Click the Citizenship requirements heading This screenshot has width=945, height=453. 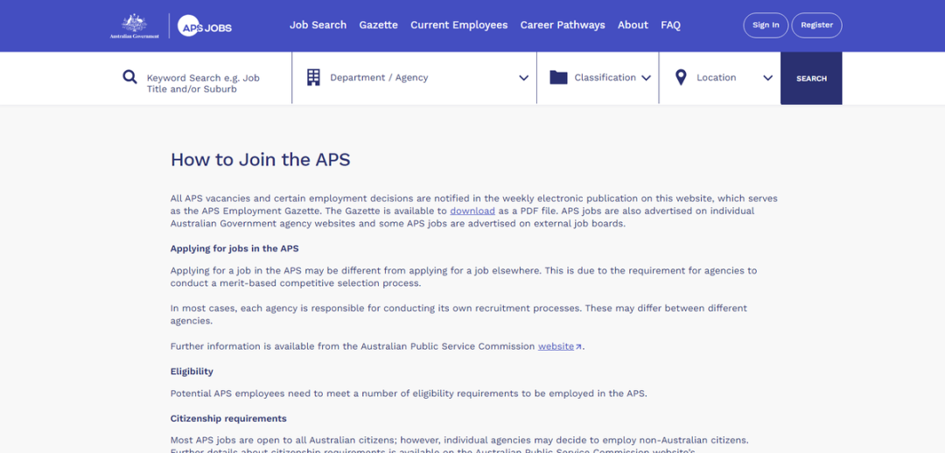[x=228, y=418]
